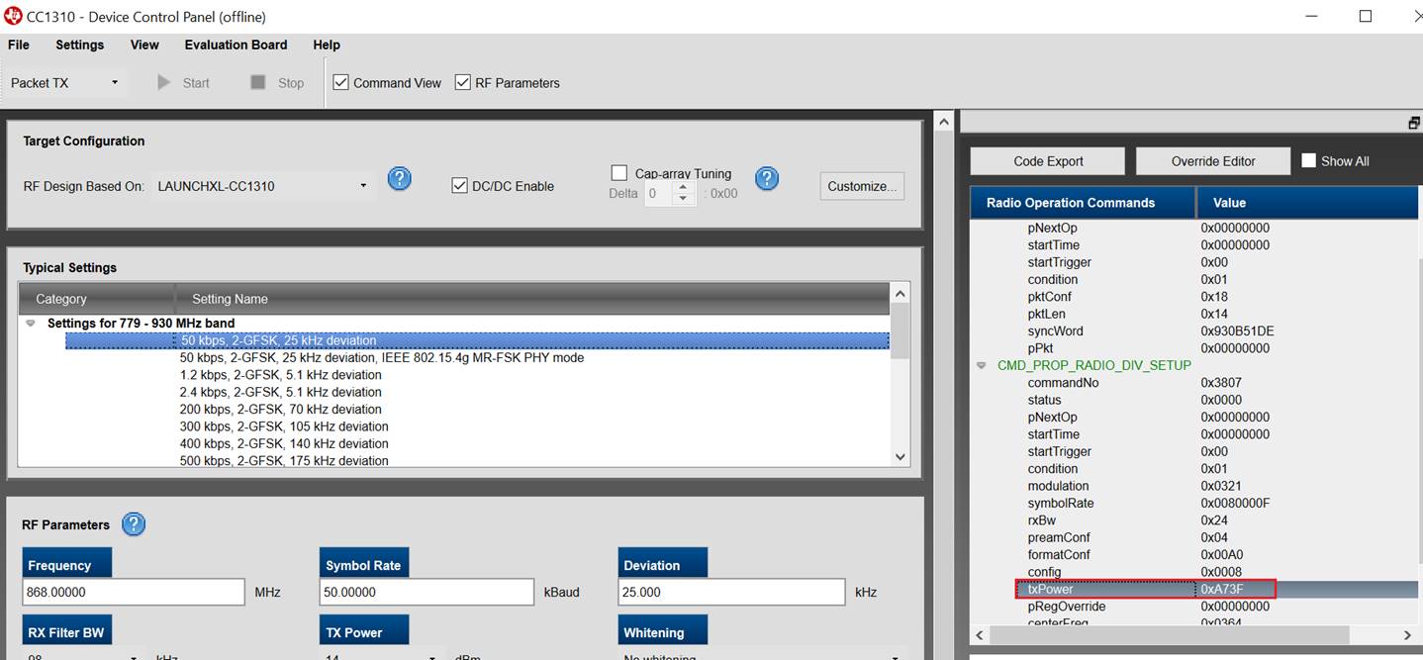Click the main panel scroll up arrow
Viewport: 1423px width, 660px height.
(x=944, y=122)
